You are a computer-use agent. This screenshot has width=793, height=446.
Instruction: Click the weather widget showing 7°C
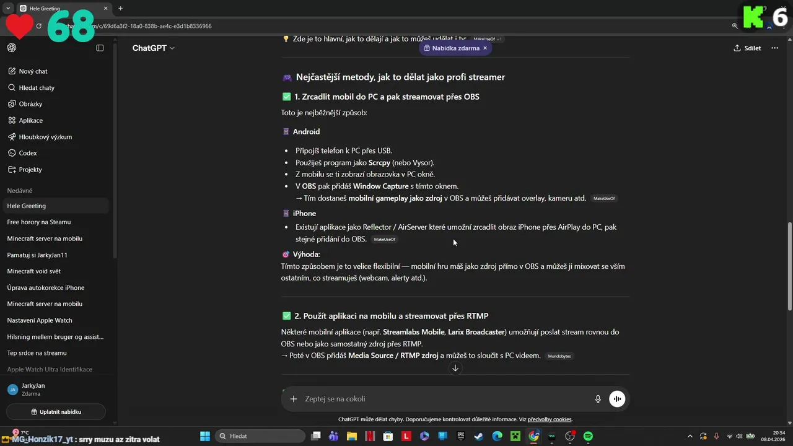[20, 432]
